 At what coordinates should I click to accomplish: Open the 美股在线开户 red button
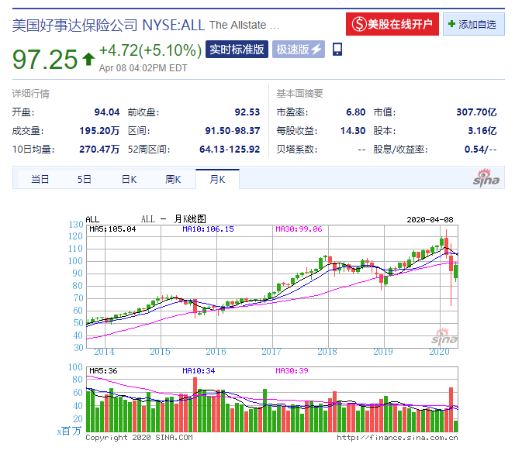392,24
